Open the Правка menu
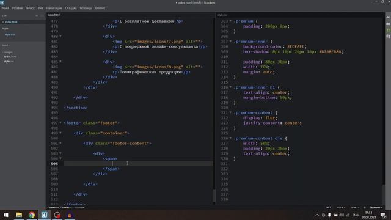Image resolution: width=391 pixels, height=220 pixels. (18, 8)
